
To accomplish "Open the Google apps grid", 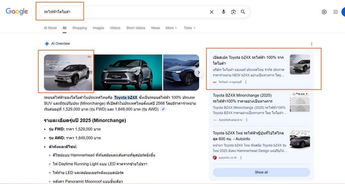I will tap(335, 12).
